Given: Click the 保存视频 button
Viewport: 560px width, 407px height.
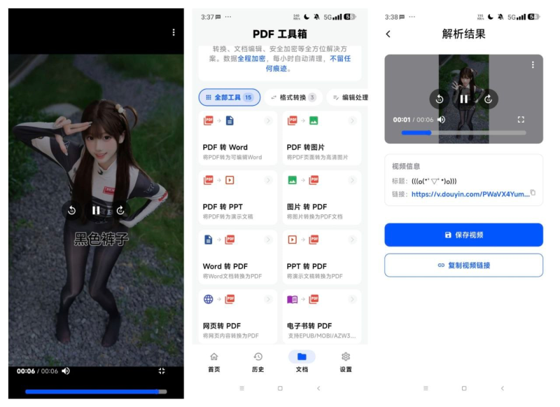Looking at the screenshot, I should (463, 235).
